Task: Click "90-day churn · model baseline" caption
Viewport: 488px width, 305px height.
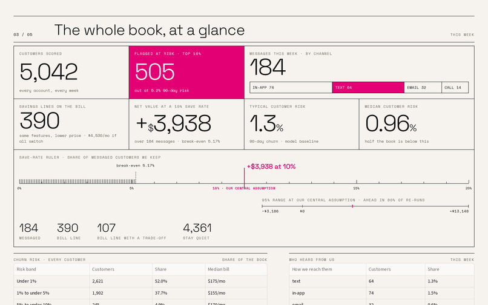Action: [x=284, y=141]
